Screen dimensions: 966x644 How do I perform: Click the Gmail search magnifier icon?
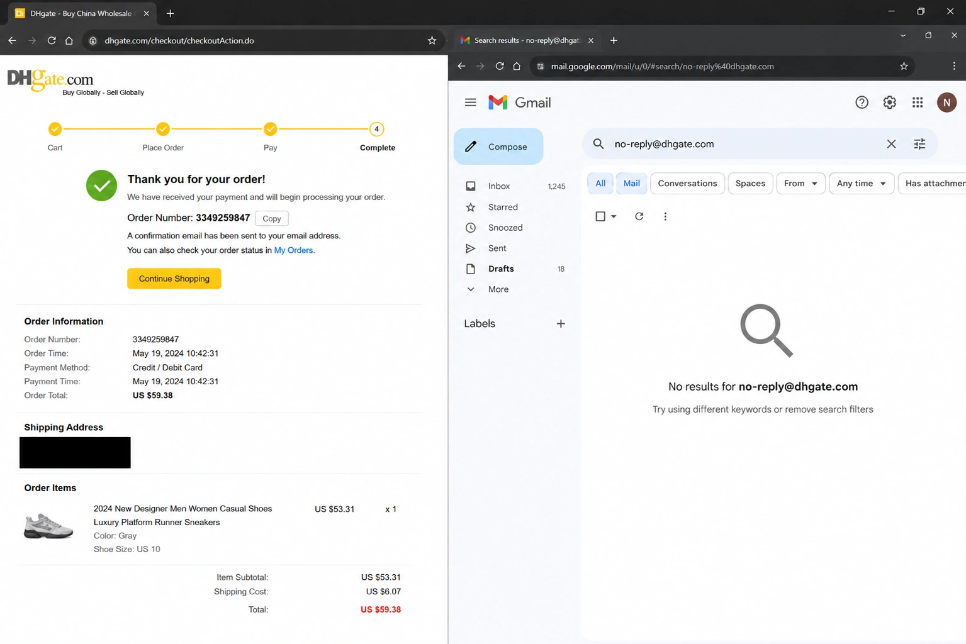pyautogui.click(x=598, y=144)
